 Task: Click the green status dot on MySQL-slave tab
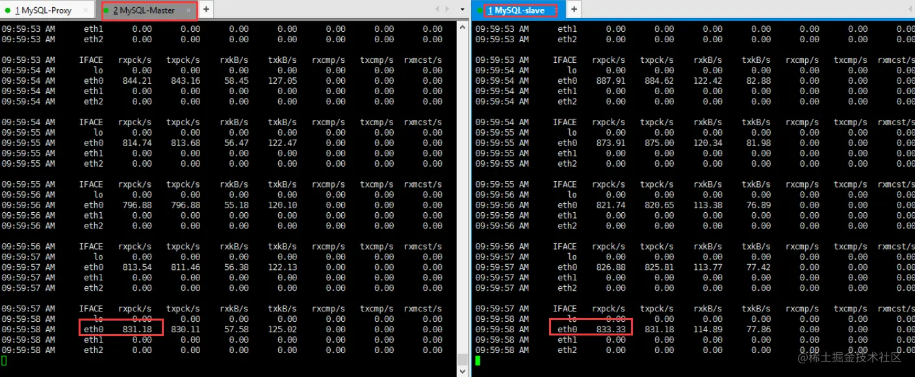[480, 10]
